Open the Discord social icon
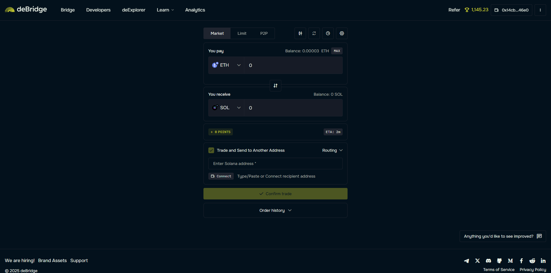This screenshot has width=551, height=273. (x=488, y=261)
